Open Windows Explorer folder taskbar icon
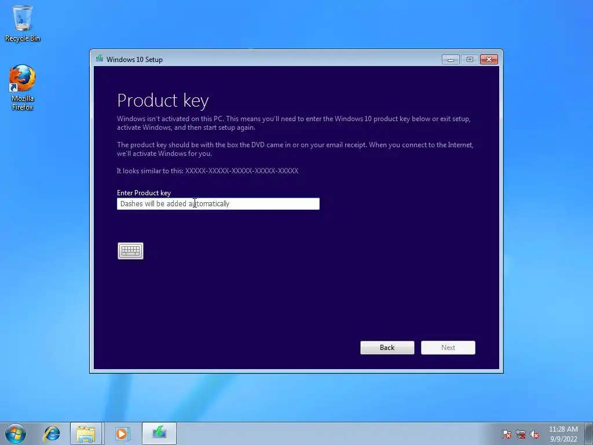This screenshot has height=445, width=593. 86,433
